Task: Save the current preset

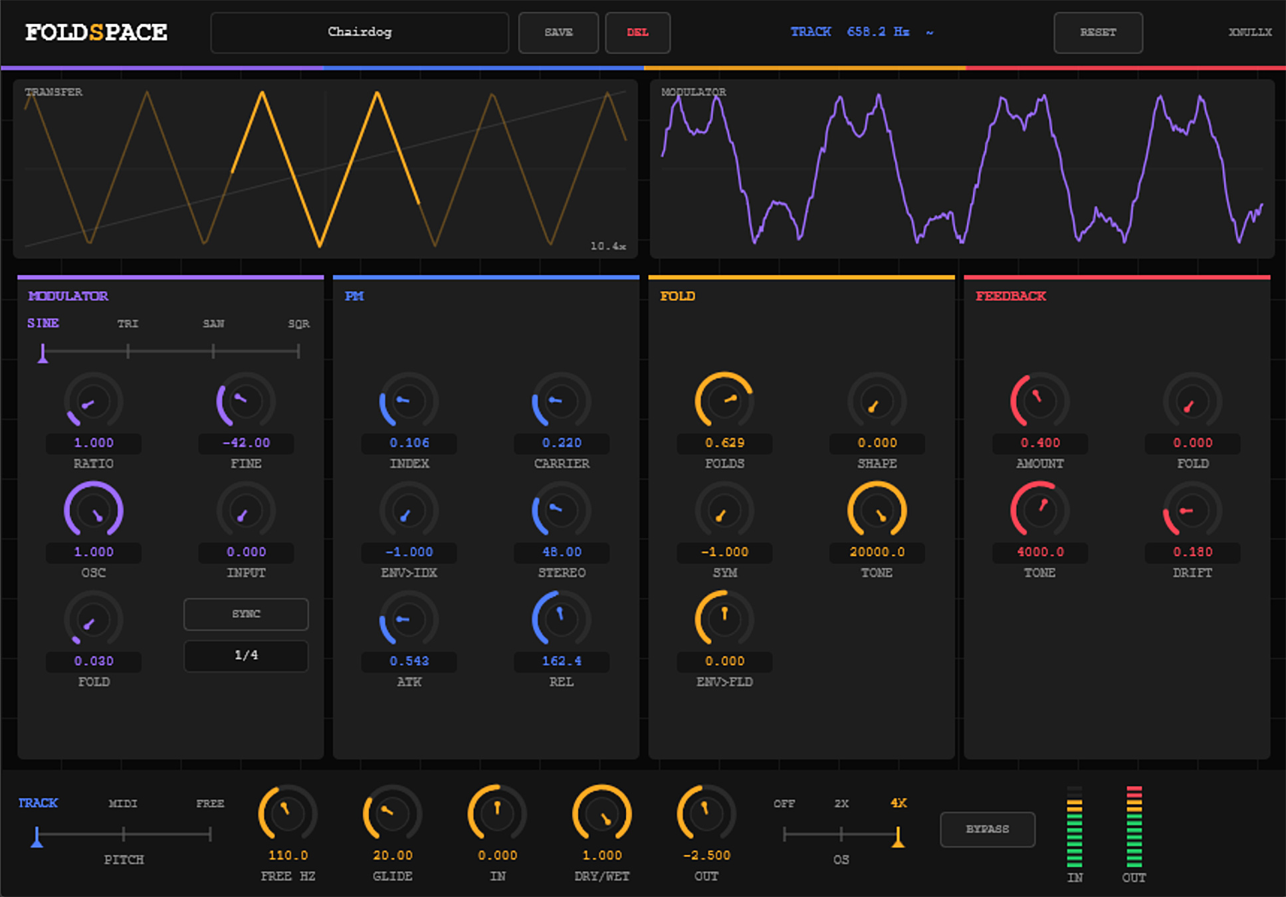Action: tap(558, 32)
